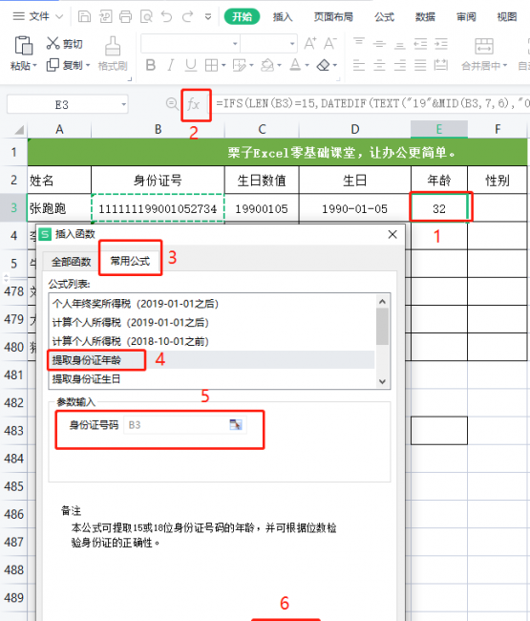
Task: Click the increase indent icon
Action: (441, 44)
